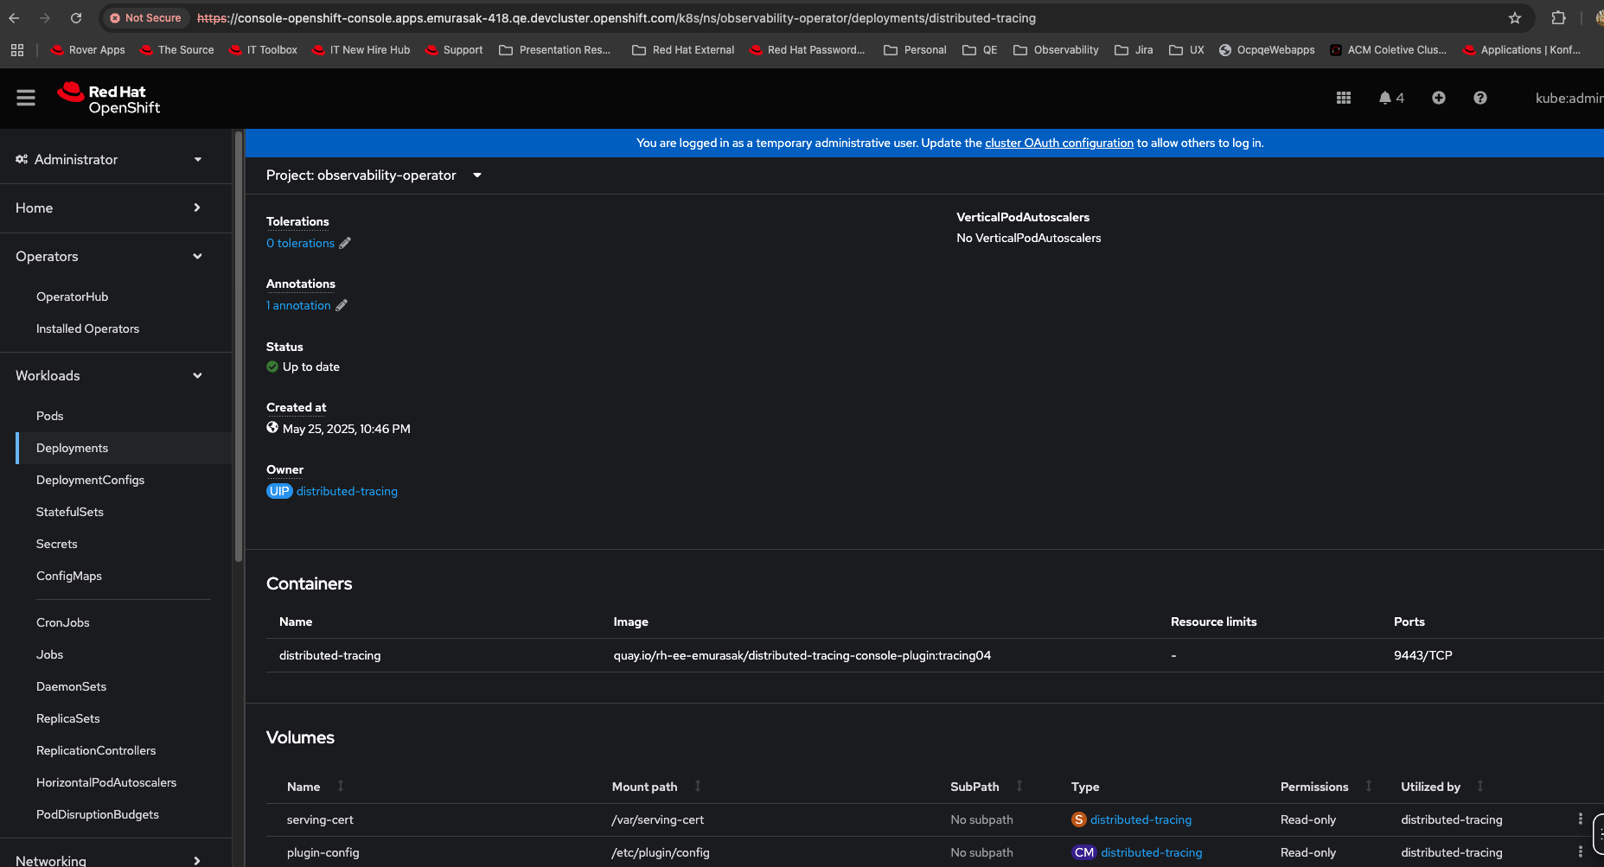Go to DaemonSets
Image resolution: width=1604 pixels, height=867 pixels.
pyautogui.click(x=72, y=687)
